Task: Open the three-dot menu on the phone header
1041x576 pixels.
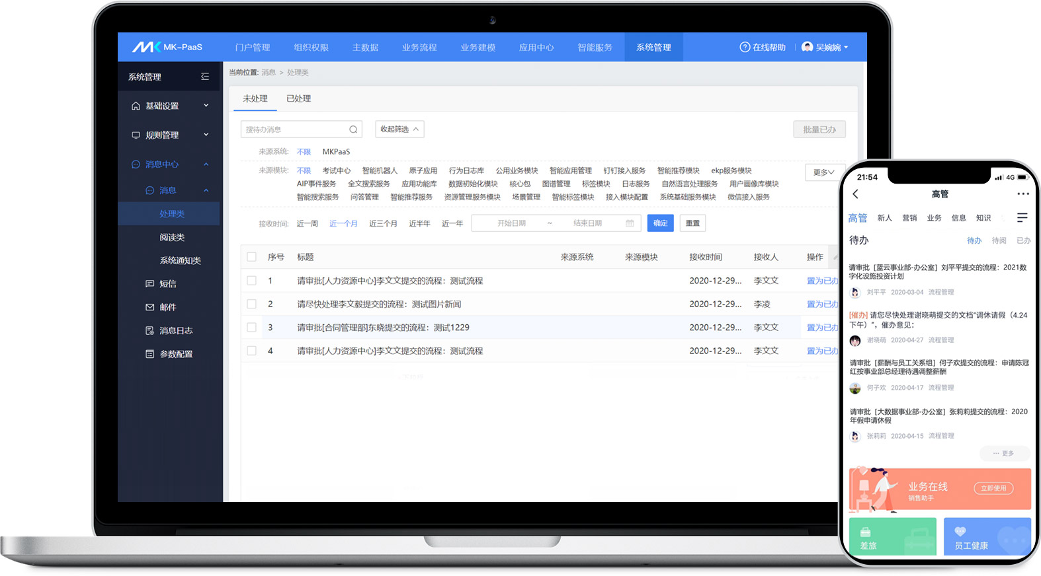Action: tap(1022, 194)
